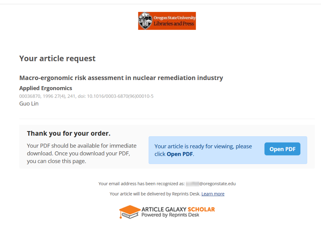Screen dimensions: 321x225
Task: Click the bold "Open PDF" text in the notice
Action: coord(180,154)
